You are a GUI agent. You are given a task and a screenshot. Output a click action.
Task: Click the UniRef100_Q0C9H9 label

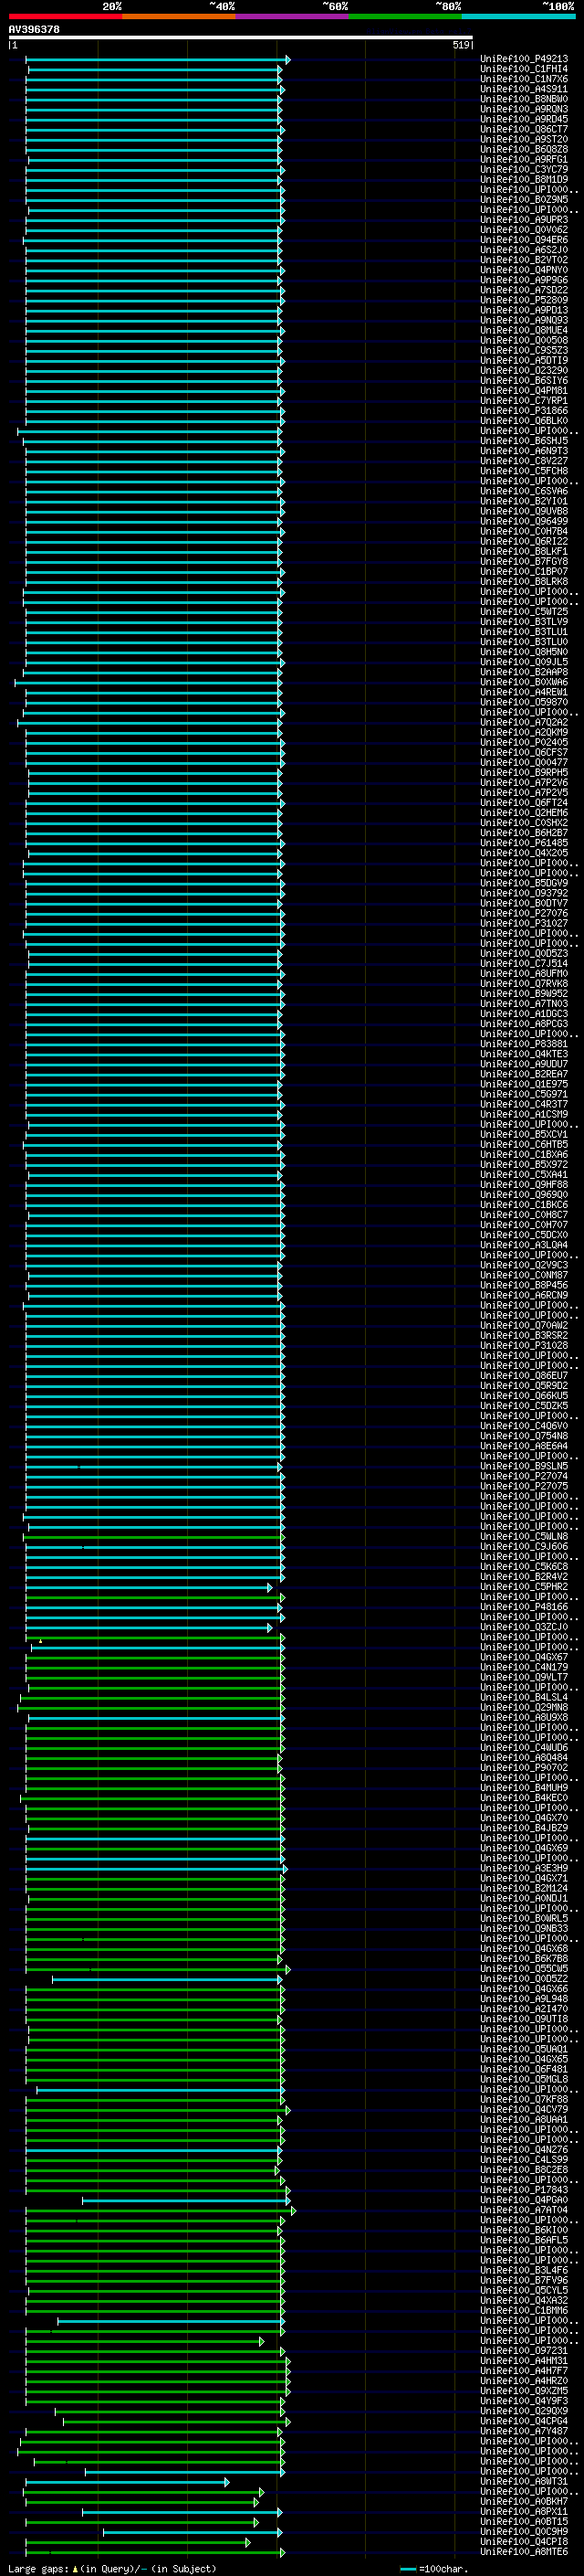coord(524,2531)
